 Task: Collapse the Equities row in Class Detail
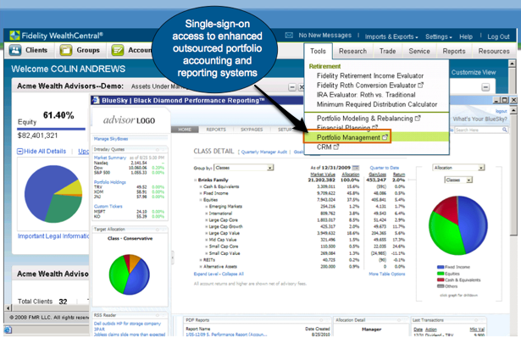point(201,200)
